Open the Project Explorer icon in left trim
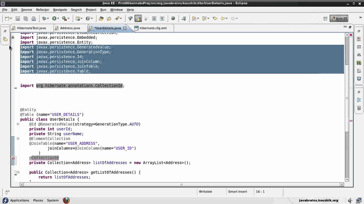 point(5,39)
